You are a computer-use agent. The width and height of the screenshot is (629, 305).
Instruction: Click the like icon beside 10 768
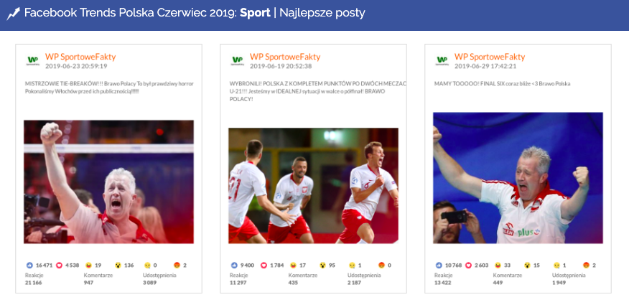tap(438, 265)
